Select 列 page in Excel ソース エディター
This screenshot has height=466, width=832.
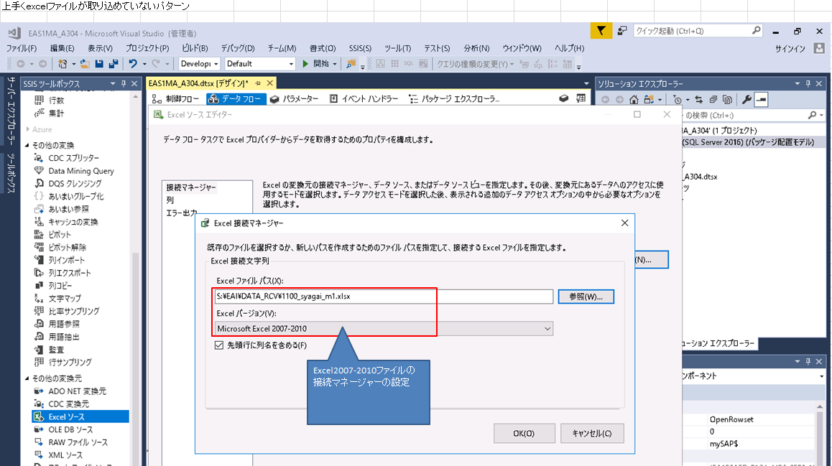point(170,200)
